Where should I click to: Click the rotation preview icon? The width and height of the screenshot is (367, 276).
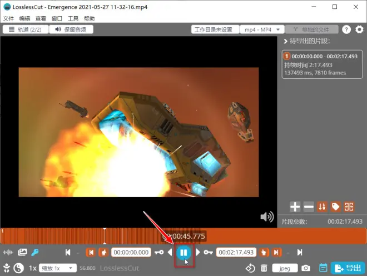[x=250, y=268]
